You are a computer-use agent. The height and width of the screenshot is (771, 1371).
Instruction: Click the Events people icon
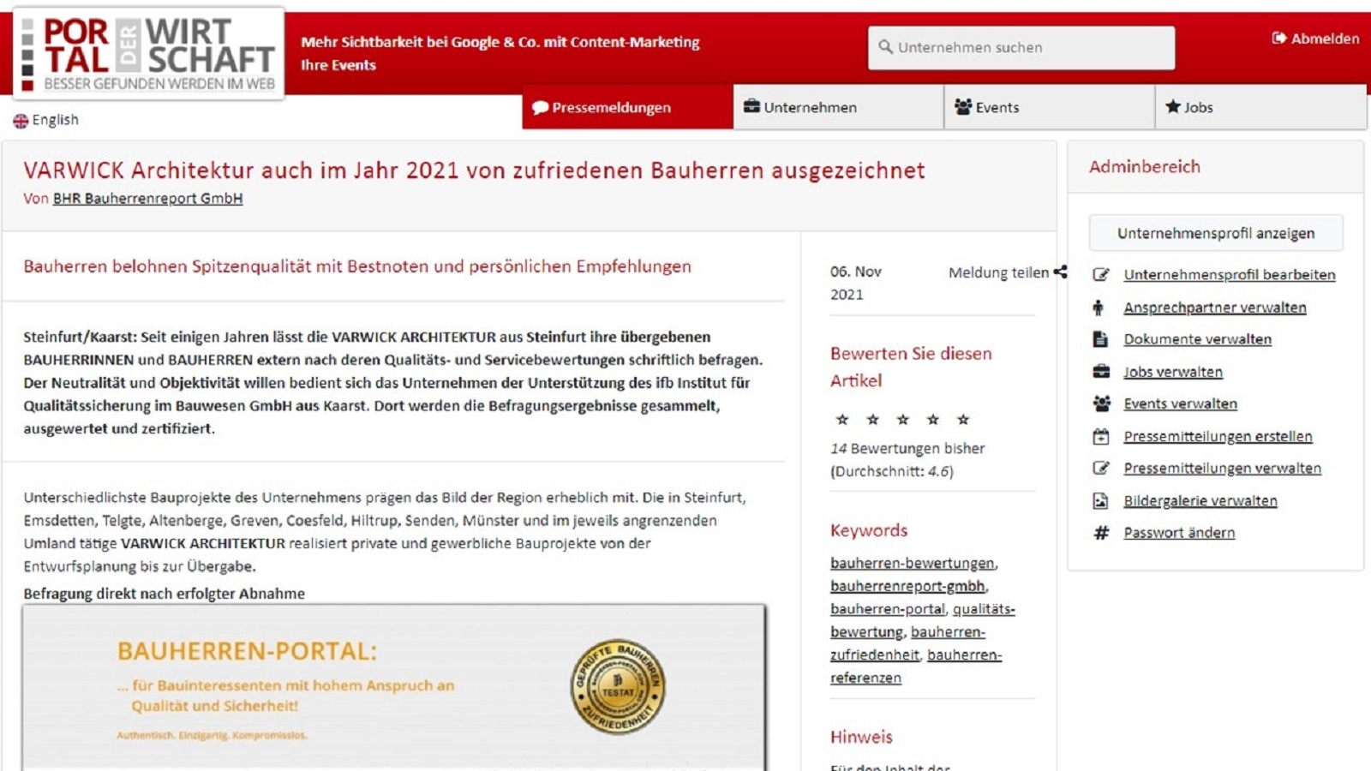click(963, 106)
